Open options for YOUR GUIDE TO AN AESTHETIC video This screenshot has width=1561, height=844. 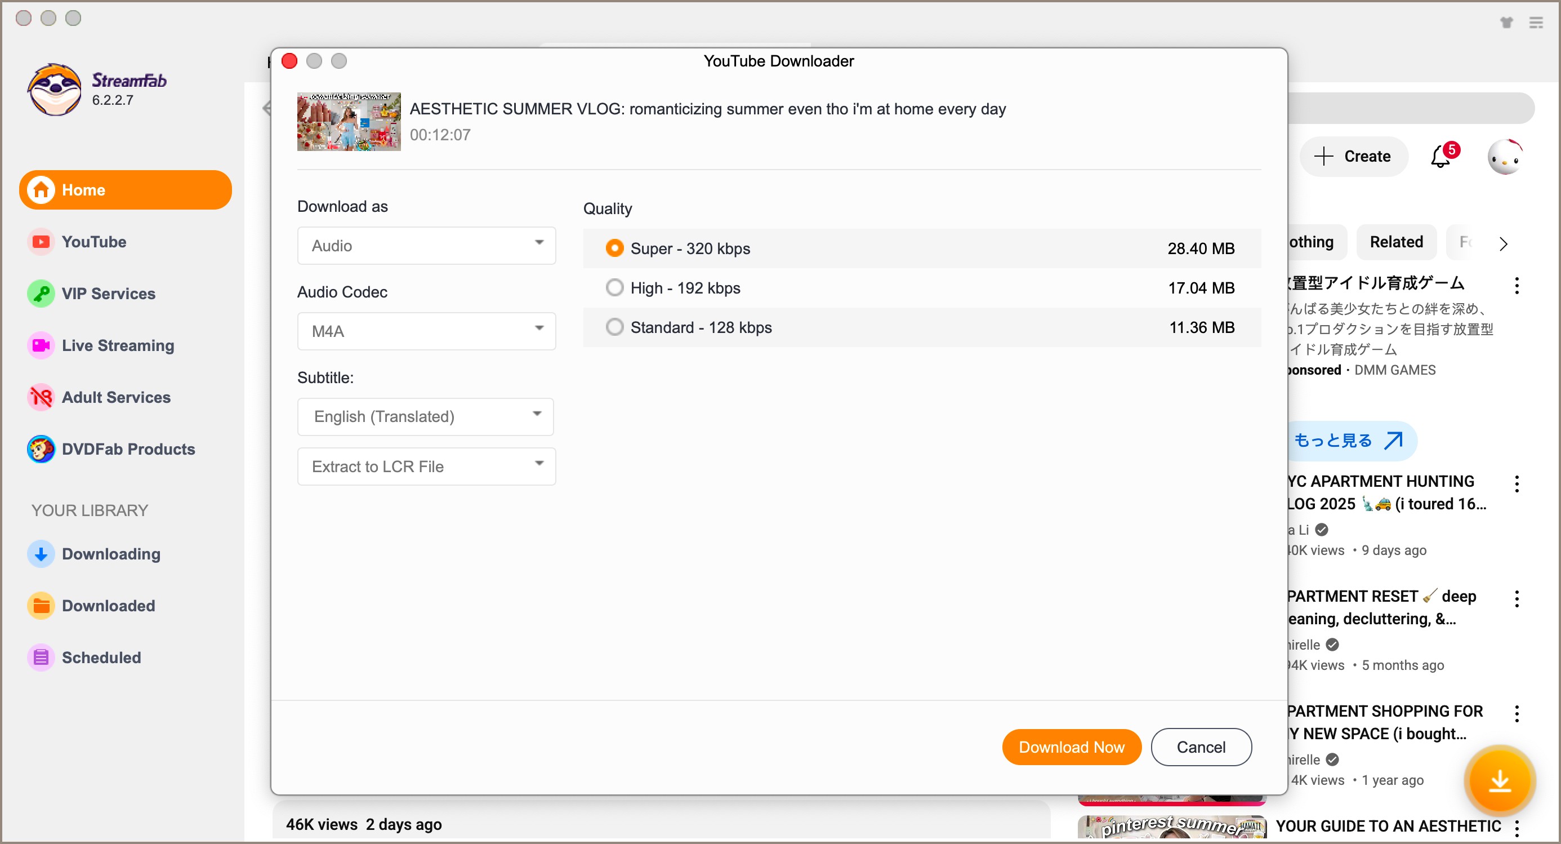point(1517,828)
